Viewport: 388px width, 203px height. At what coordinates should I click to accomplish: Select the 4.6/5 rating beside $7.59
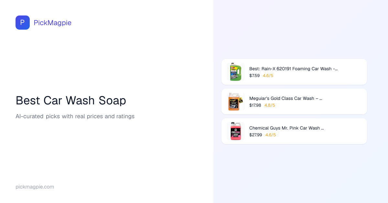click(268, 76)
